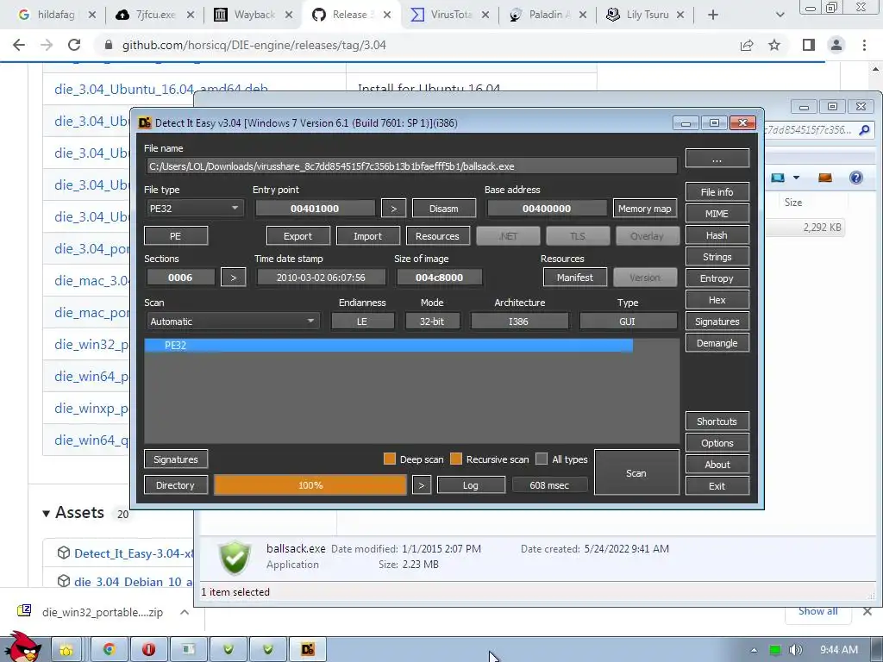This screenshot has height=662, width=883.
Task: Click the share page icon in address bar
Action: tap(747, 45)
